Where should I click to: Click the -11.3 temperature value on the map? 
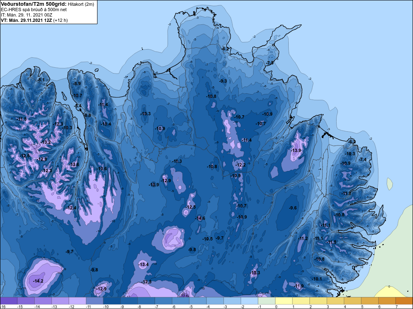coord(177,161)
